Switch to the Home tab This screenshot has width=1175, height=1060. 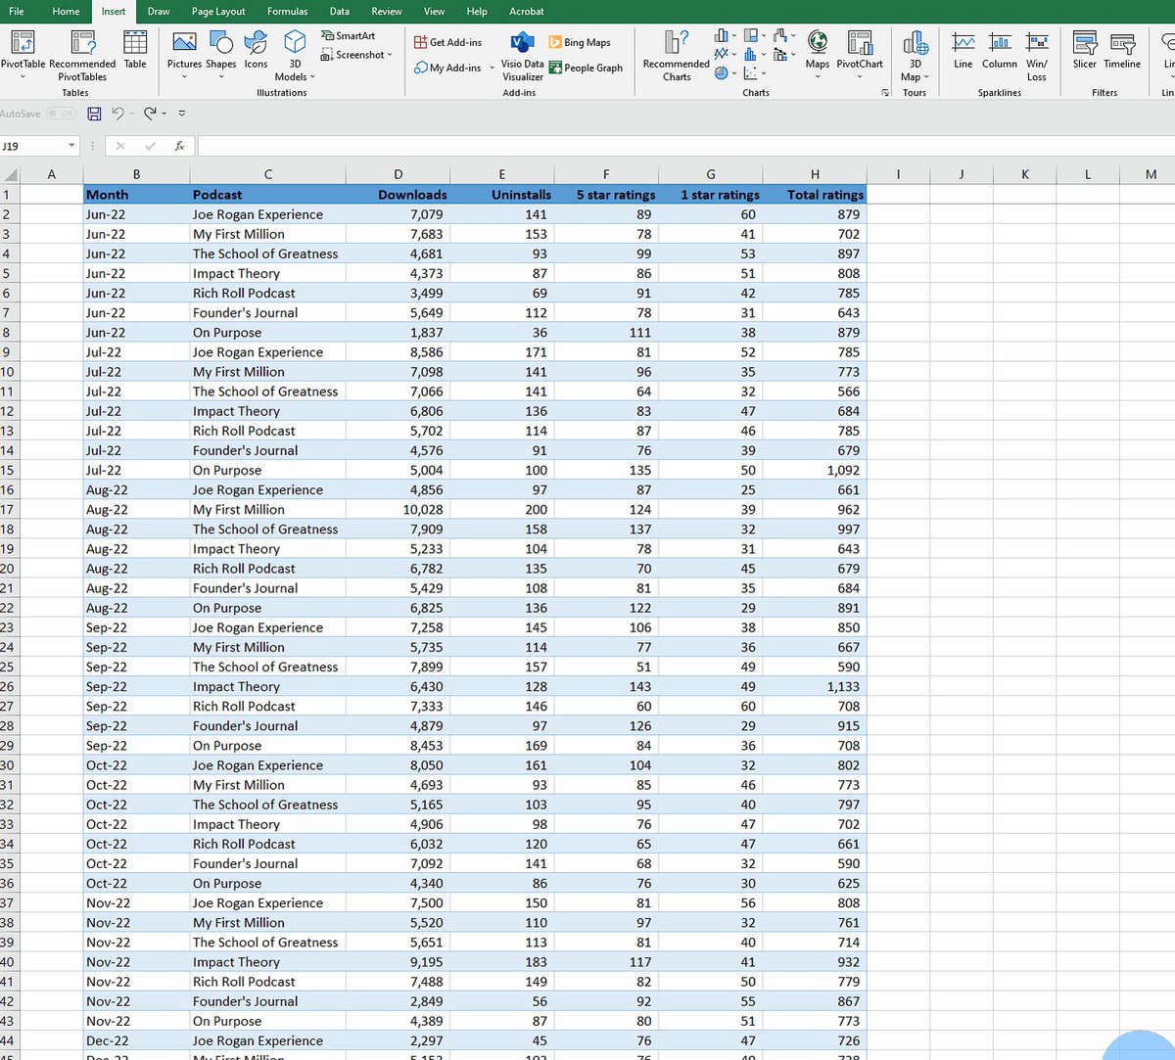[x=66, y=12]
